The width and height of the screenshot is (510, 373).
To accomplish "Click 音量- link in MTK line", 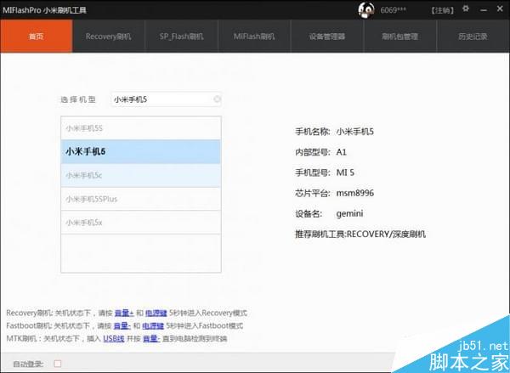I will coord(151,338).
